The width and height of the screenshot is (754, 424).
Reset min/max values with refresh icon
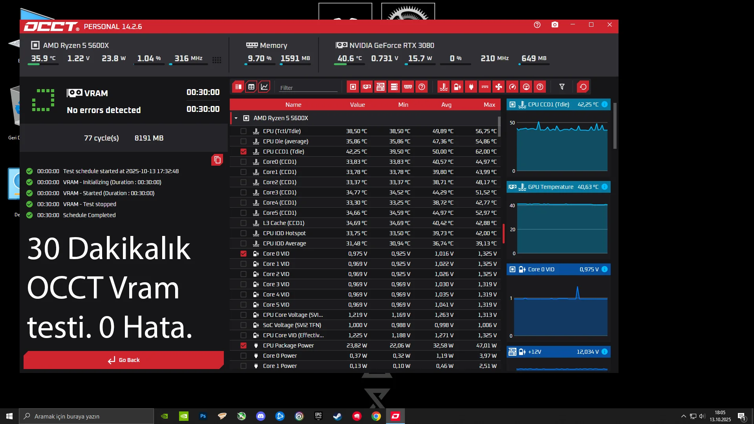click(583, 87)
